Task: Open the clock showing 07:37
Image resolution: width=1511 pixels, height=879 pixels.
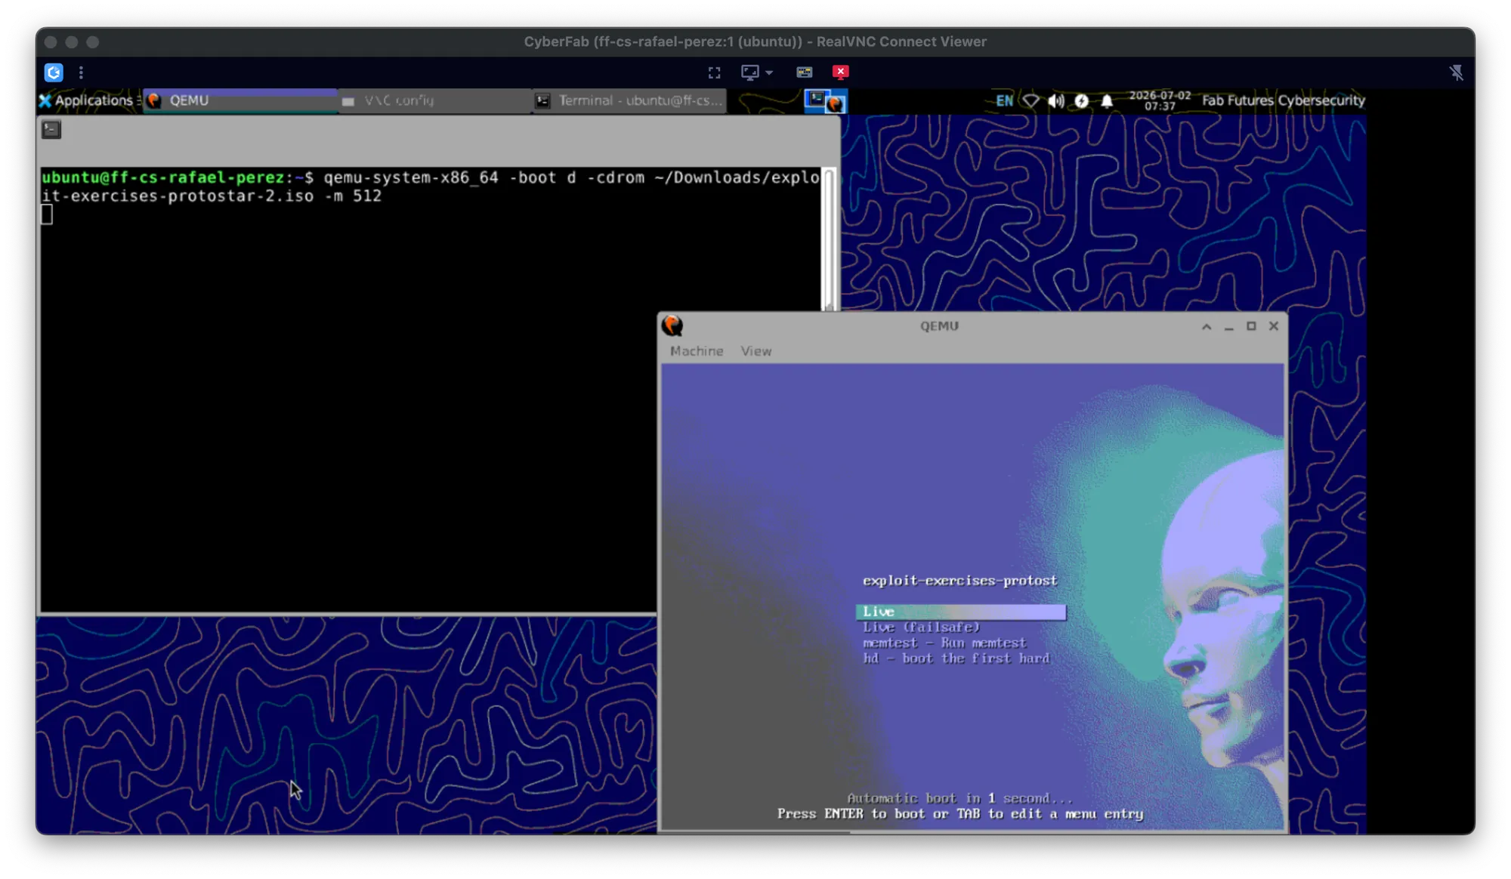Action: tap(1160, 100)
